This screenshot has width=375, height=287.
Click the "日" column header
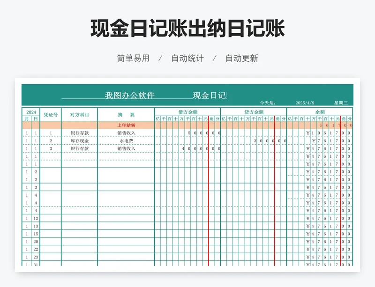click(36, 118)
